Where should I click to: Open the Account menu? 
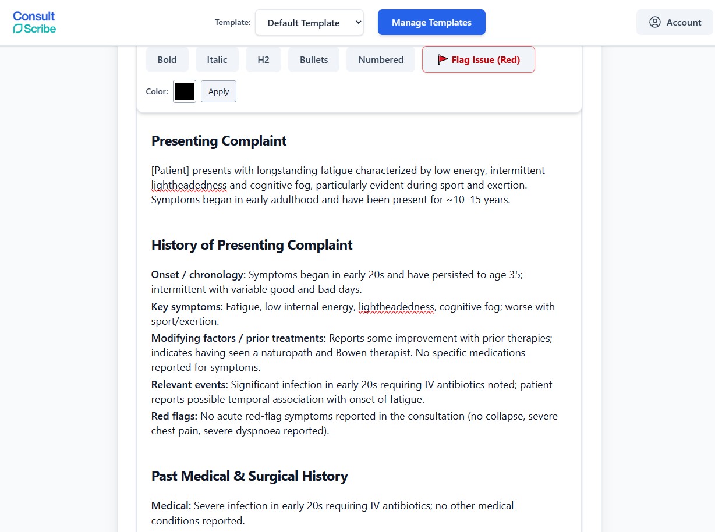point(675,22)
